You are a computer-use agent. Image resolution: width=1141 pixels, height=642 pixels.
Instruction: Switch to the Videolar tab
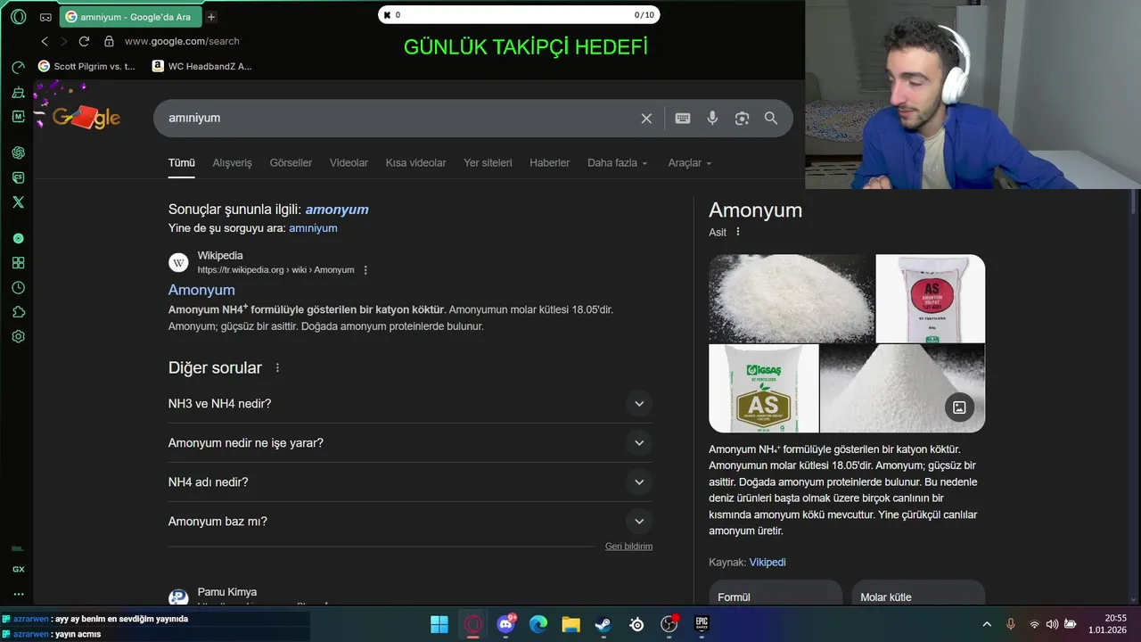pyautogui.click(x=349, y=163)
